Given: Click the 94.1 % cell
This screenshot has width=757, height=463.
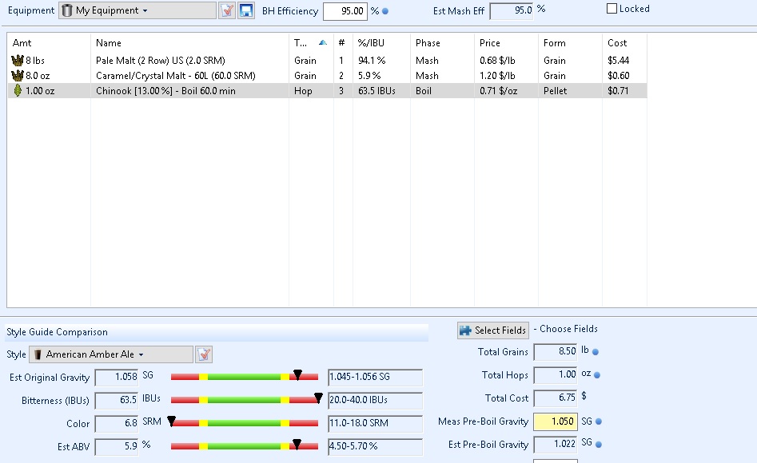Looking at the screenshot, I should pos(372,61).
